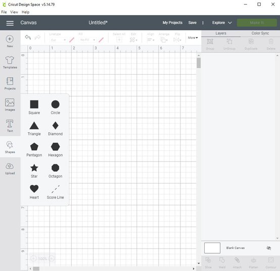Add a Score Line
This screenshot has height=271, width=280.
[x=56, y=192]
